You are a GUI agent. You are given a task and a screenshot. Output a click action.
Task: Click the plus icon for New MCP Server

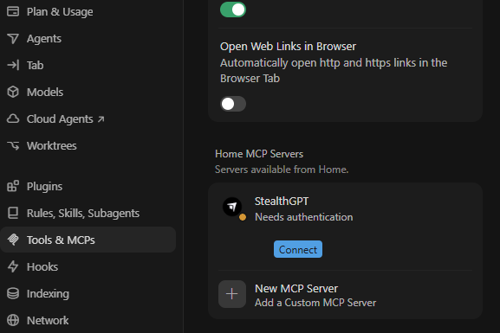pyautogui.click(x=232, y=294)
